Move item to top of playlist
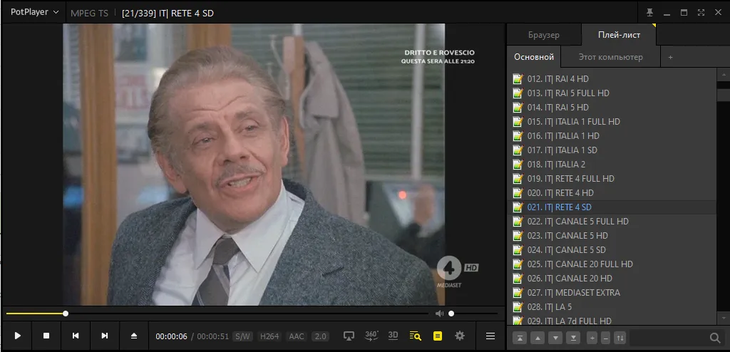The width and height of the screenshot is (730, 352). click(x=520, y=338)
